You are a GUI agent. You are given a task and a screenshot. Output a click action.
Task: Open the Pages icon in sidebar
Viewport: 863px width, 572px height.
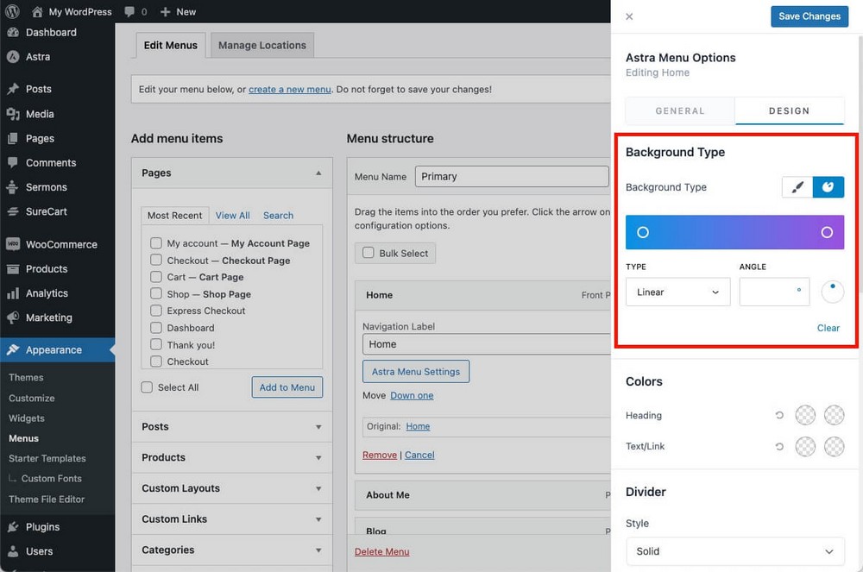click(x=13, y=139)
